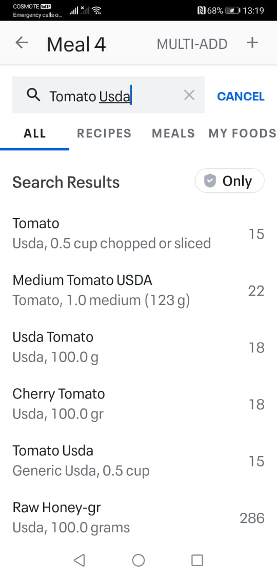The image size is (277, 576).
Task: Select Cherry Tomato 100.0 gr result
Action: [x=138, y=404]
